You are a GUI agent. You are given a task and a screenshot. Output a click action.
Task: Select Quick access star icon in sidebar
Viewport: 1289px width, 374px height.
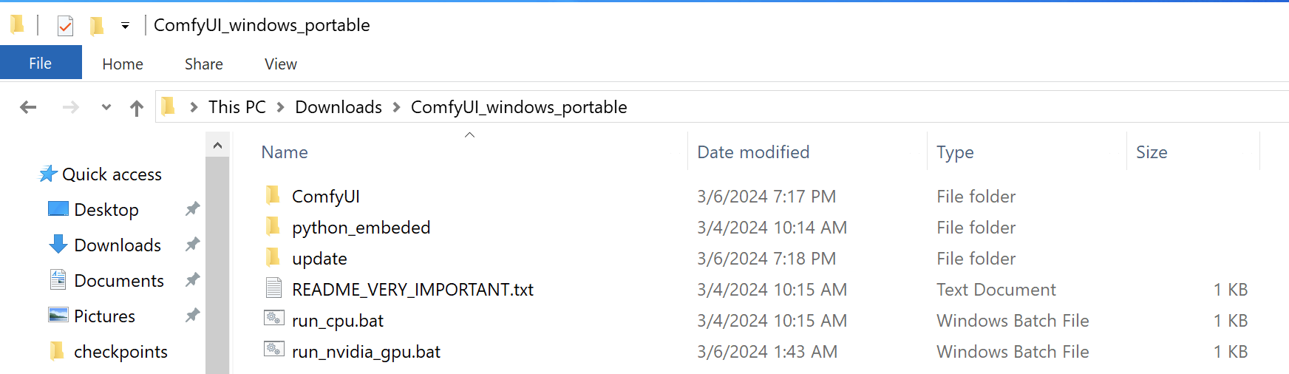coord(49,174)
